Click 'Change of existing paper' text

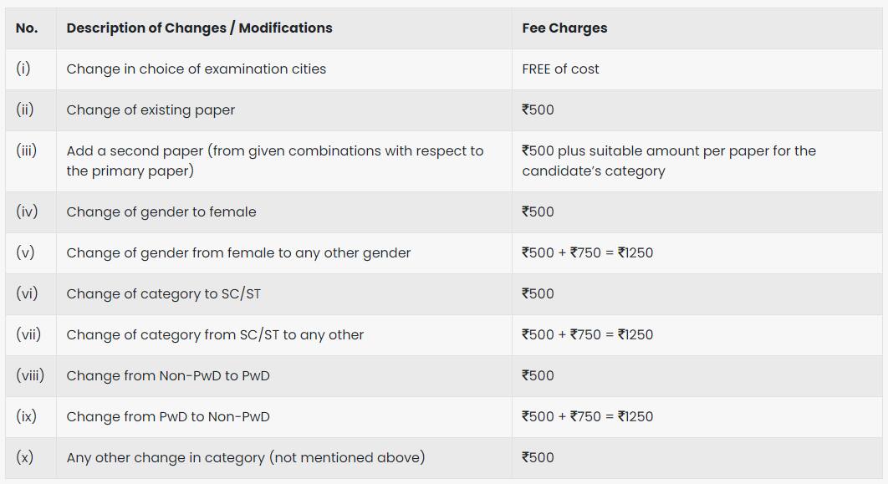coord(151,110)
